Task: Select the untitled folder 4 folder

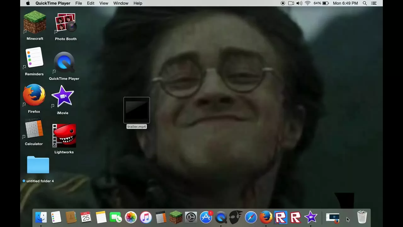Action: click(x=38, y=165)
